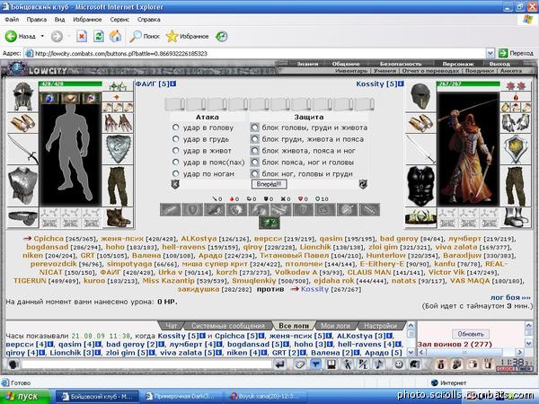Select attack 'удар в грудь'
Image resolution: width=539 pixels, height=404 pixels.
click(x=176, y=139)
